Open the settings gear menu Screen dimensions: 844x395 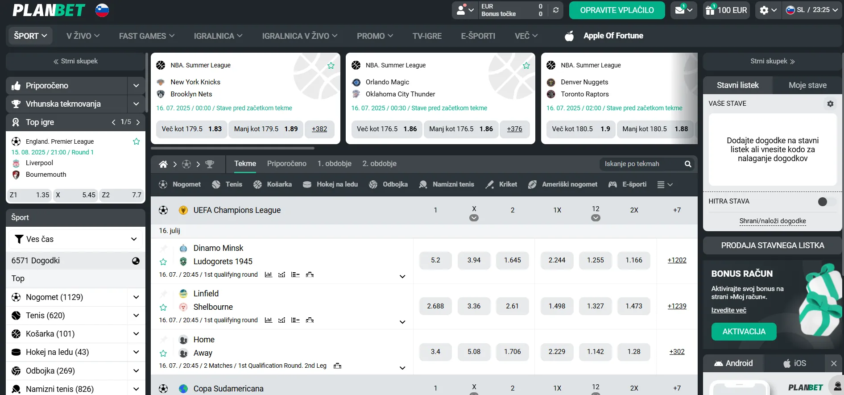point(768,10)
